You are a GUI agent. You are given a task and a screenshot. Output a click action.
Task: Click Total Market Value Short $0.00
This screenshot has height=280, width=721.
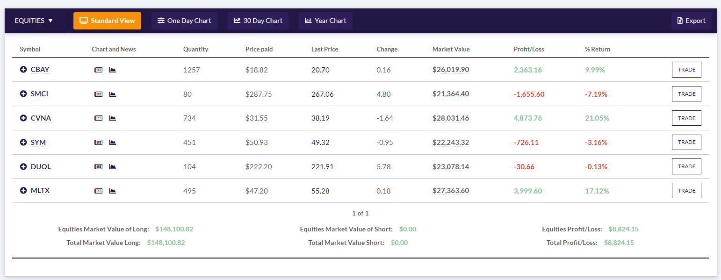(x=399, y=243)
